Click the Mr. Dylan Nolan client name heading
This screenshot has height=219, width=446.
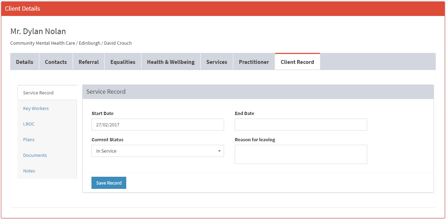click(x=38, y=31)
